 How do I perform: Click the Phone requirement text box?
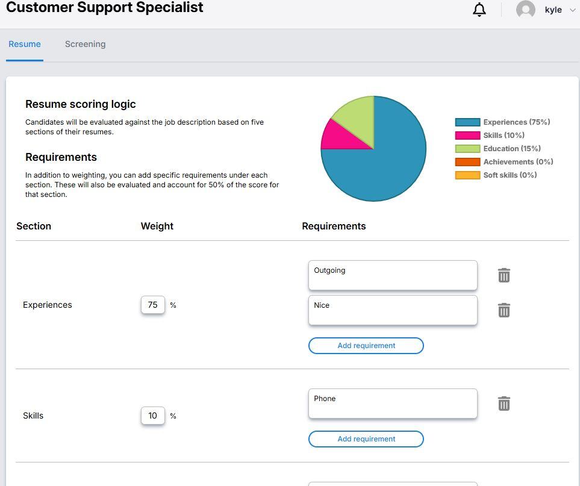click(393, 403)
